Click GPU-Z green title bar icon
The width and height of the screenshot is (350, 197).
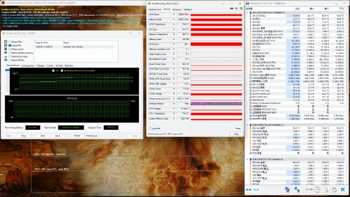coord(149,3)
